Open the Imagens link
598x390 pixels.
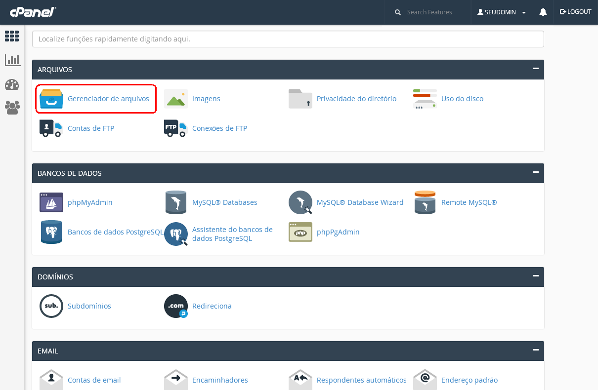point(206,99)
